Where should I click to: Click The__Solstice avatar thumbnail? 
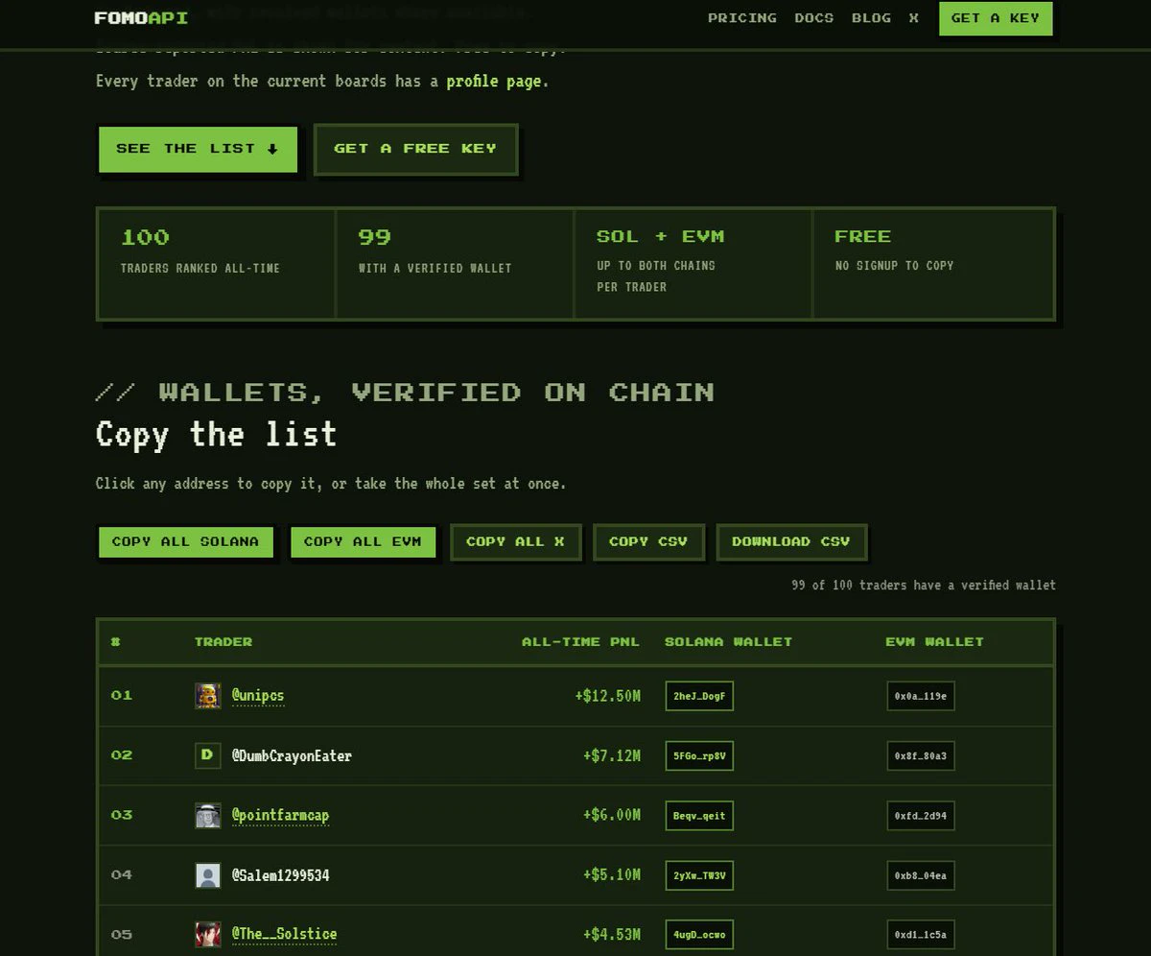click(x=208, y=935)
